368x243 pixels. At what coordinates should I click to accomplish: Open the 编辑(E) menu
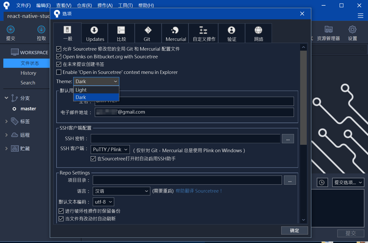[x=43, y=5]
